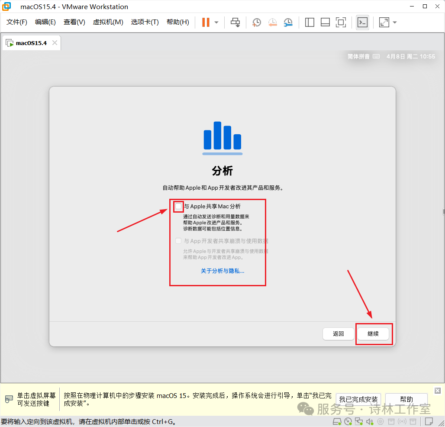Image resolution: width=445 pixels, height=427 pixels.
Task: Minimize the VMware Workstation window
Action: 412,6
